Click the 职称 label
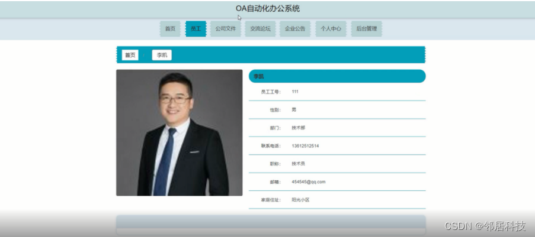This screenshot has width=535, height=237. [275, 164]
